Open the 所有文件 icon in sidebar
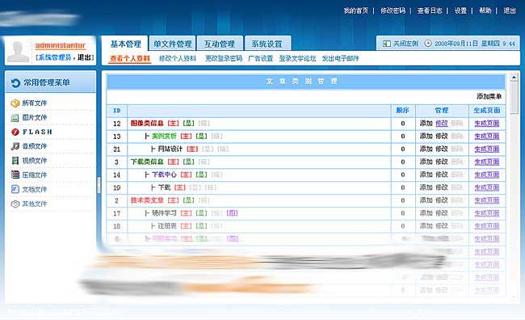The image size is (525, 320). pos(15,103)
